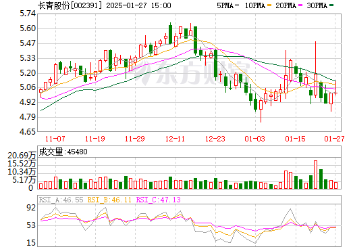Click the green 30PMA legend color marker

[x=331, y=5]
